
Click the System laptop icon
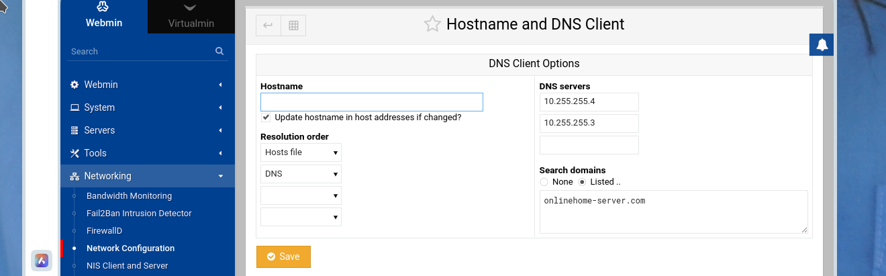(x=75, y=107)
